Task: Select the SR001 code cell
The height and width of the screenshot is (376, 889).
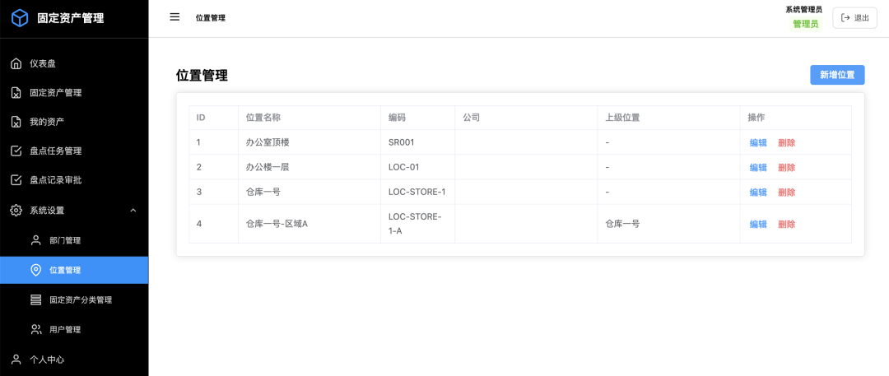Action: point(418,142)
